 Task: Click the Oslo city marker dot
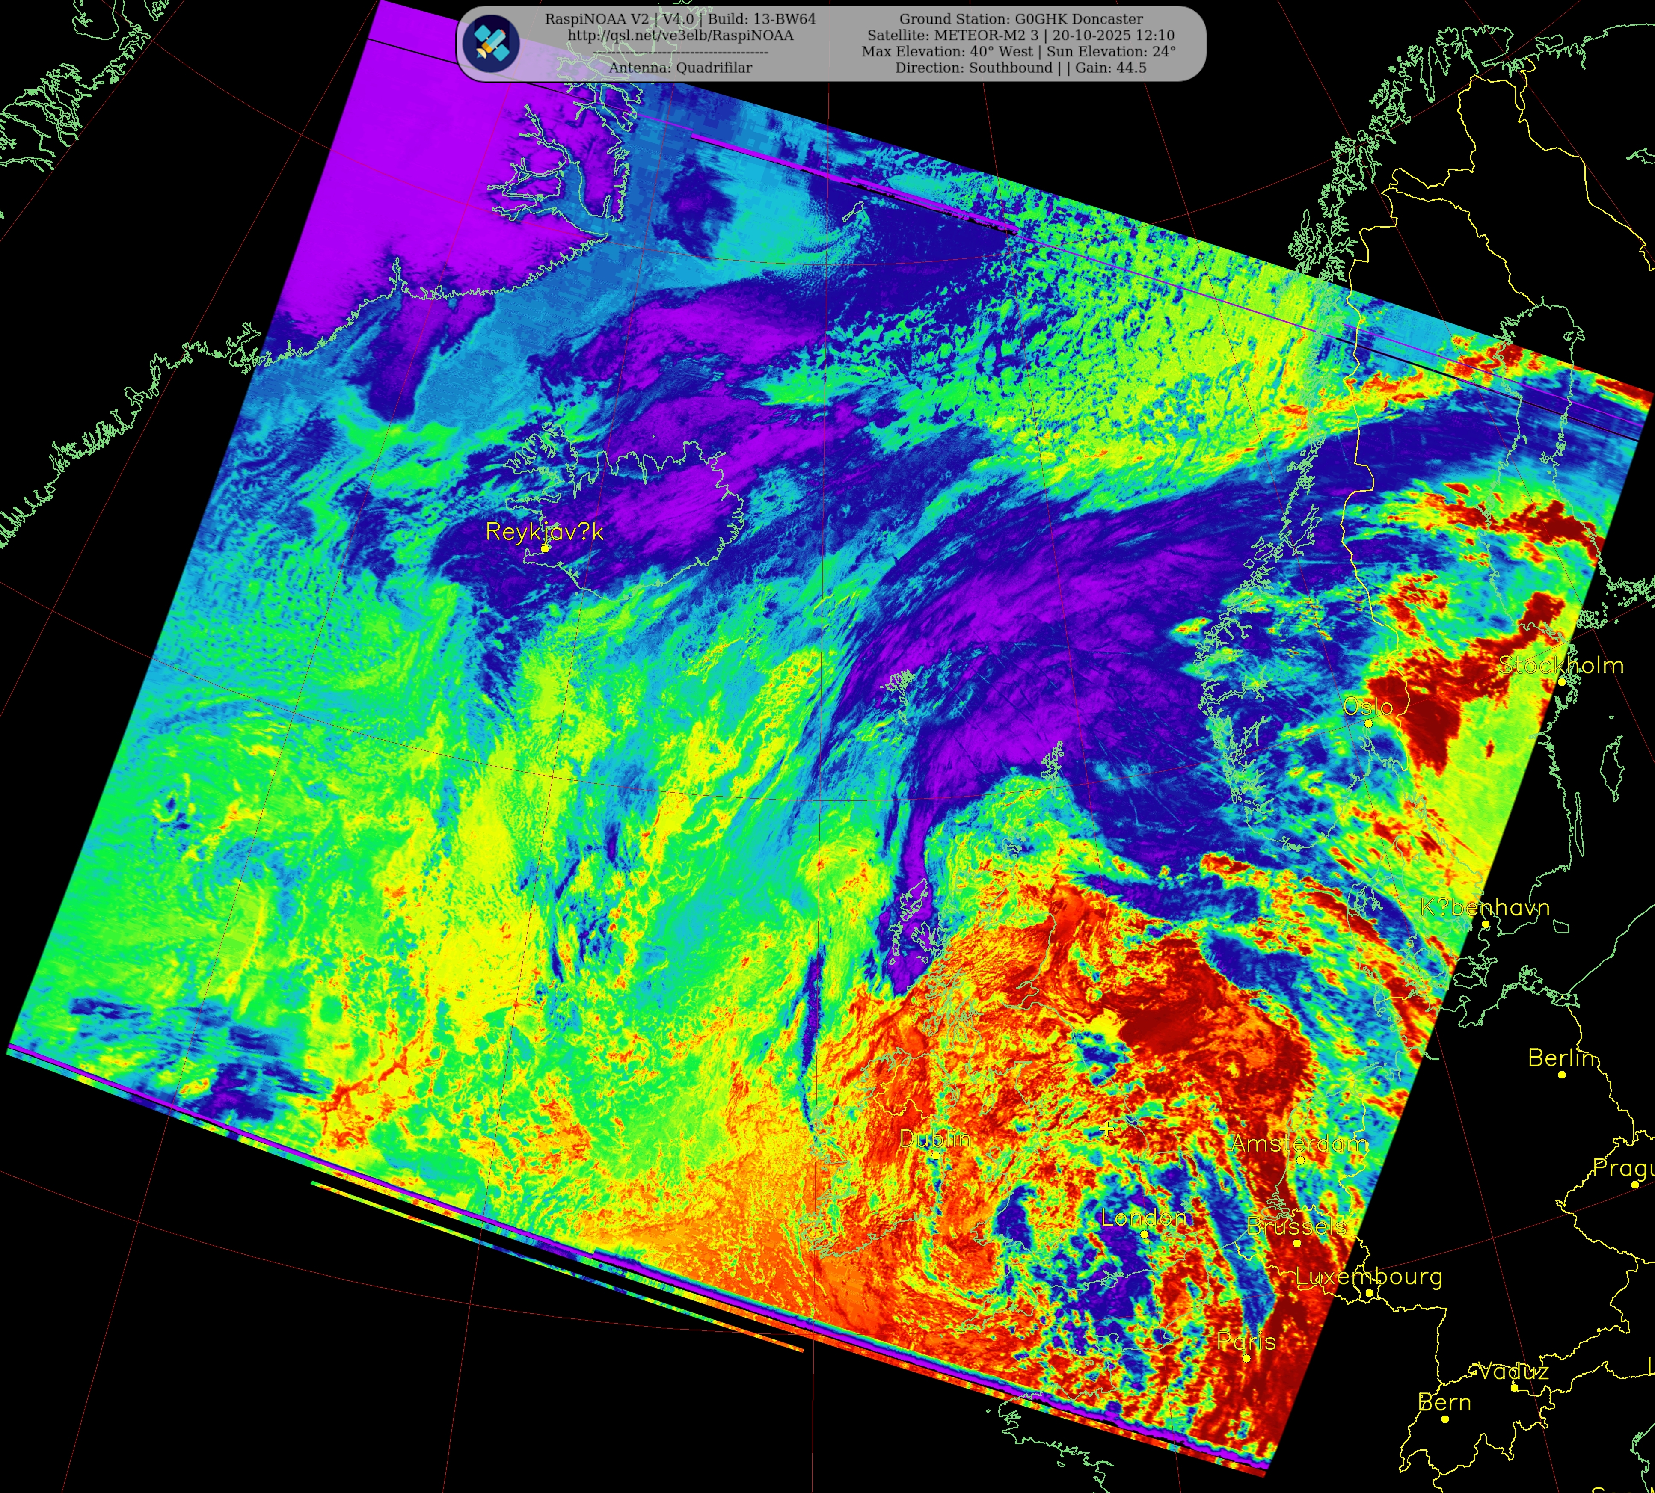1368,723
